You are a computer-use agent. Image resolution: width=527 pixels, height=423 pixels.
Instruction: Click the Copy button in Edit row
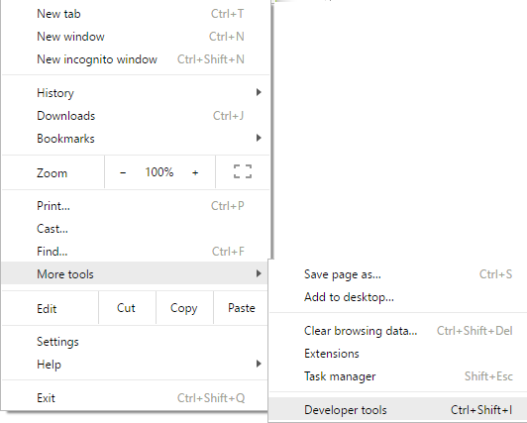(184, 308)
